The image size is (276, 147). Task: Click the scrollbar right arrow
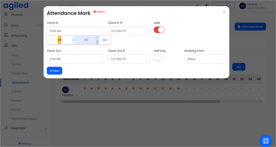pos(261,102)
